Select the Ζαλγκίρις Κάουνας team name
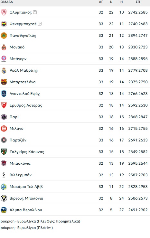This screenshot has width=150, height=238. click(x=27, y=152)
